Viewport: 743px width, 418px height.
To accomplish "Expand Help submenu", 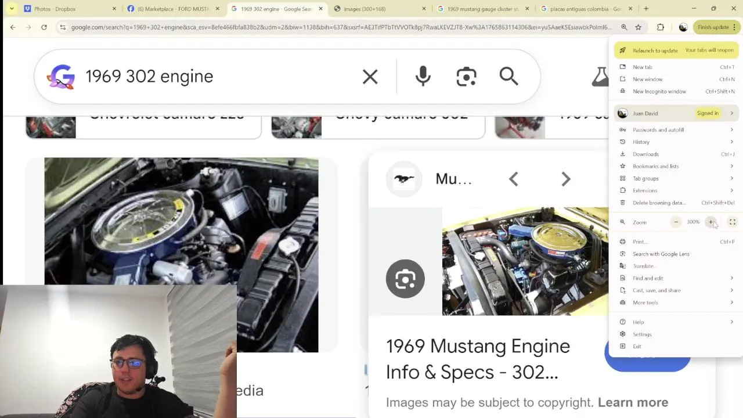I will point(676,322).
